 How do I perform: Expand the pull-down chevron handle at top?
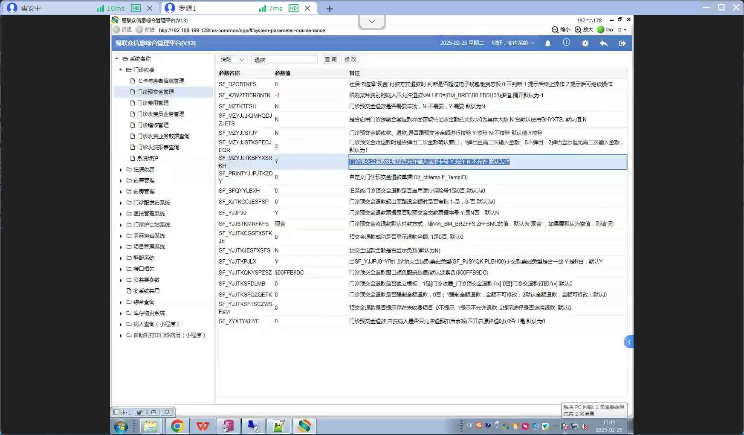372,21
